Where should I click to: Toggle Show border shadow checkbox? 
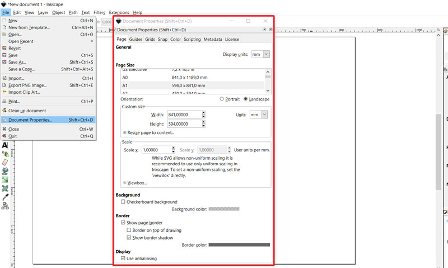pyautogui.click(x=129, y=237)
